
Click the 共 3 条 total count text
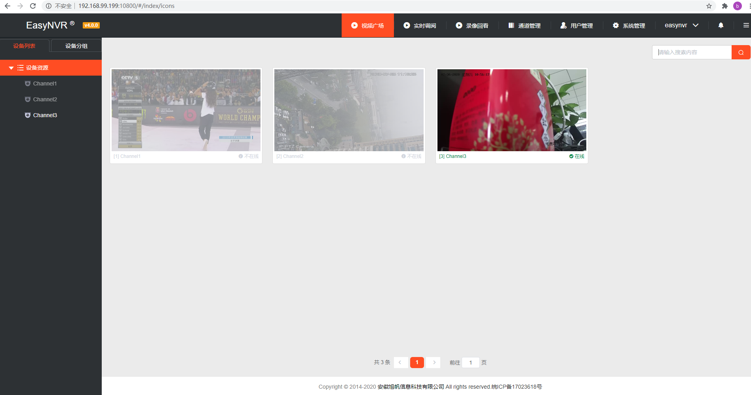click(x=382, y=363)
